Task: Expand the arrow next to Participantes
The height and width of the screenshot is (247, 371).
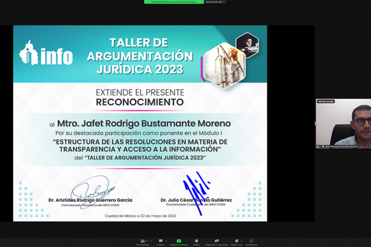Action: tap(151, 241)
